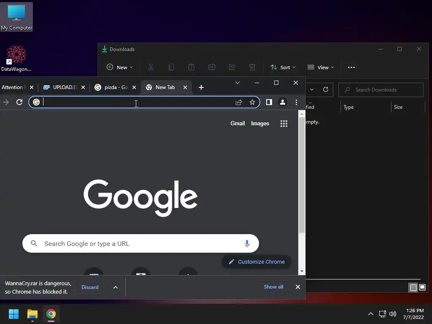432x324 pixels.
Task: Expand the address history chevron in Downloads
Action: (x=312, y=89)
